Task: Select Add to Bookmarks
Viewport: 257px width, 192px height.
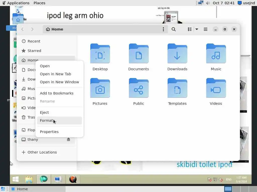Action: pyautogui.click(x=59, y=93)
